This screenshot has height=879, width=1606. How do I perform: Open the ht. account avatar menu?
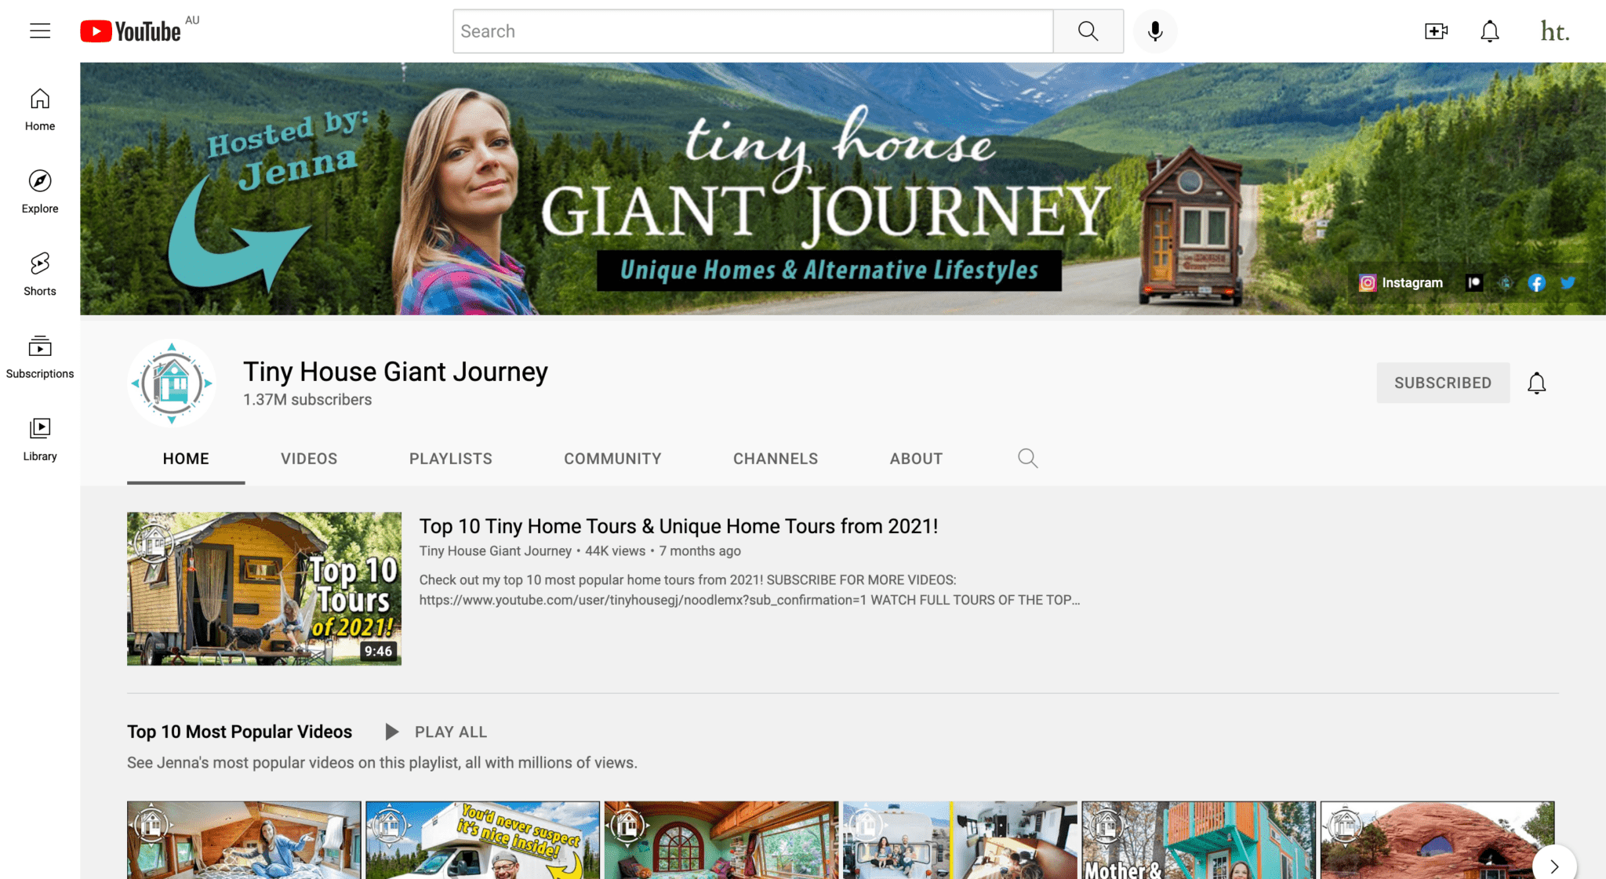tap(1555, 31)
